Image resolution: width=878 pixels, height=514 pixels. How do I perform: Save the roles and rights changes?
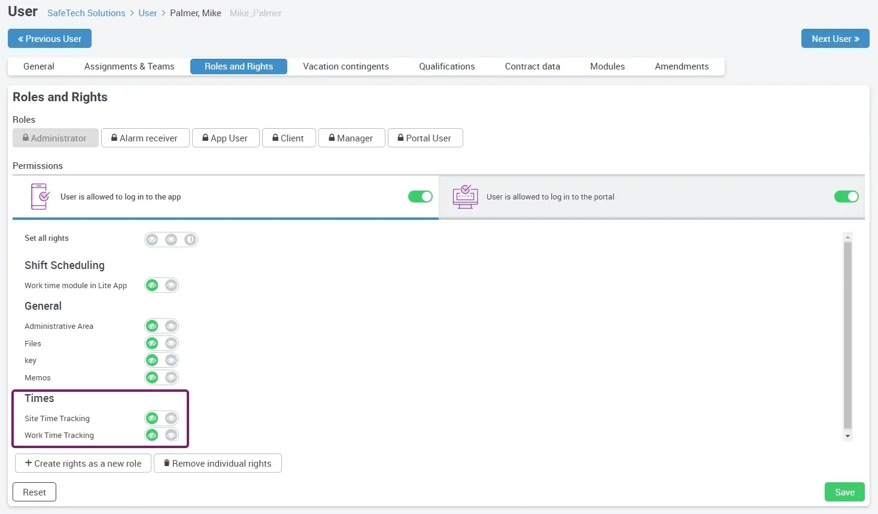(844, 492)
